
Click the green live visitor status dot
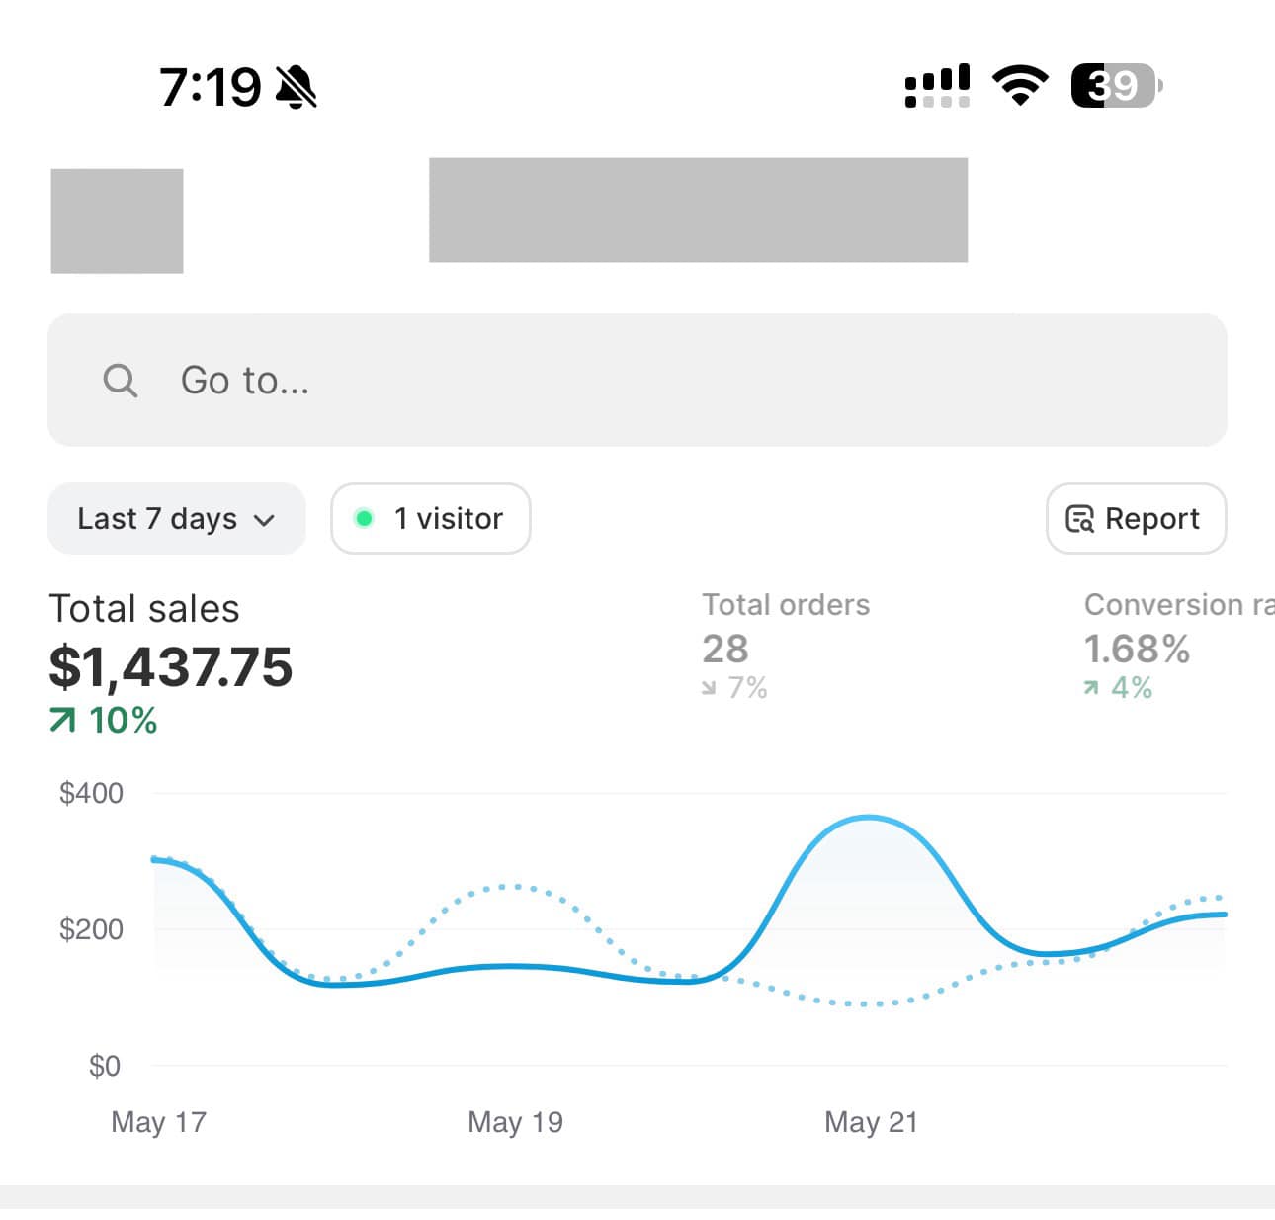tap(365, 518)
